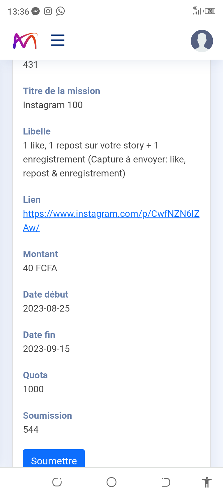
Task: Tap the 'Instagram 100' mission title
Action: 53,105
